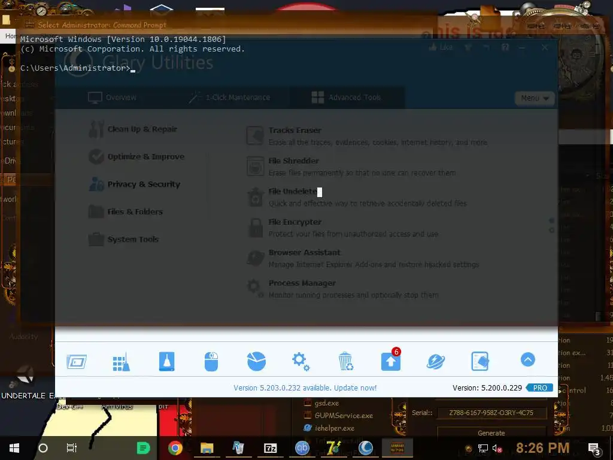Viewport: 613px width, 460px height.
Task: Click the trash can recycle icon in dock
Action: (345, 361)
